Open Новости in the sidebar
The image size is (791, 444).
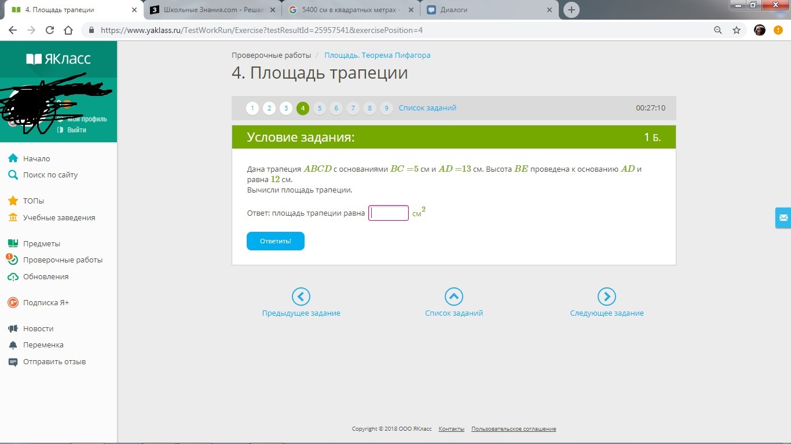click(38, 328)
